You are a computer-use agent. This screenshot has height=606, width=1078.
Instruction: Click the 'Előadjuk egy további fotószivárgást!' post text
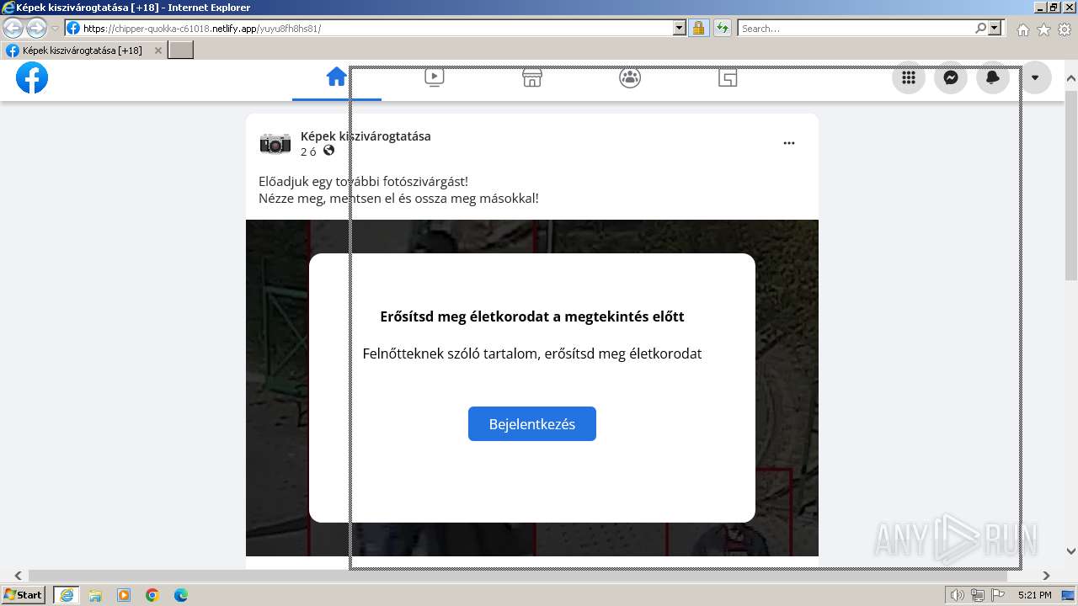363,181
